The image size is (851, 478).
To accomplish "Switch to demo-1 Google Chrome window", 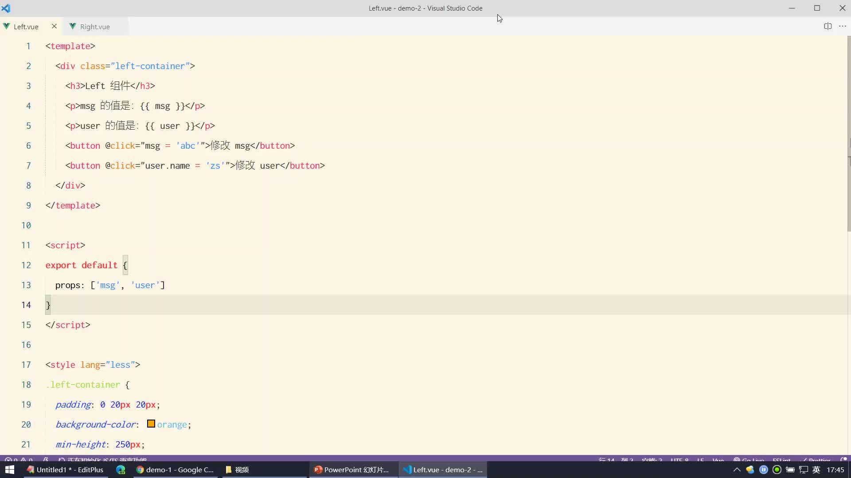I will 175,470.
